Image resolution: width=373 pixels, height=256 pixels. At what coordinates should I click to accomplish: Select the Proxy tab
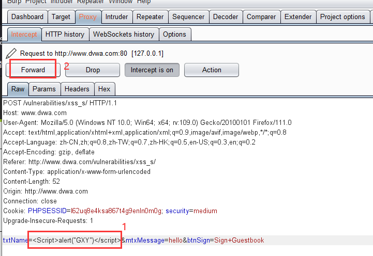pos(88,17)
